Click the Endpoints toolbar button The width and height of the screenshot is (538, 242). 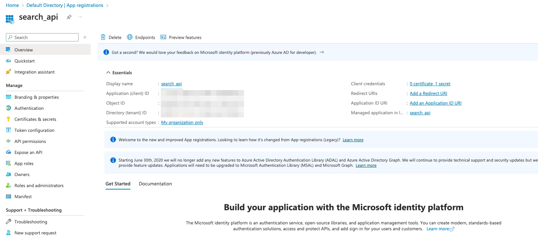[141, 37]
